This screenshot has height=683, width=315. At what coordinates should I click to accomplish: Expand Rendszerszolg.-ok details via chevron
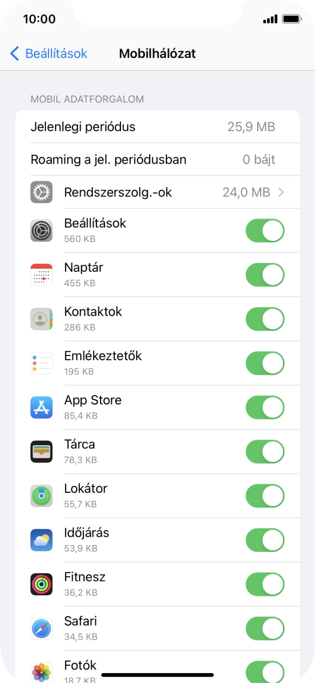[281, 192]
